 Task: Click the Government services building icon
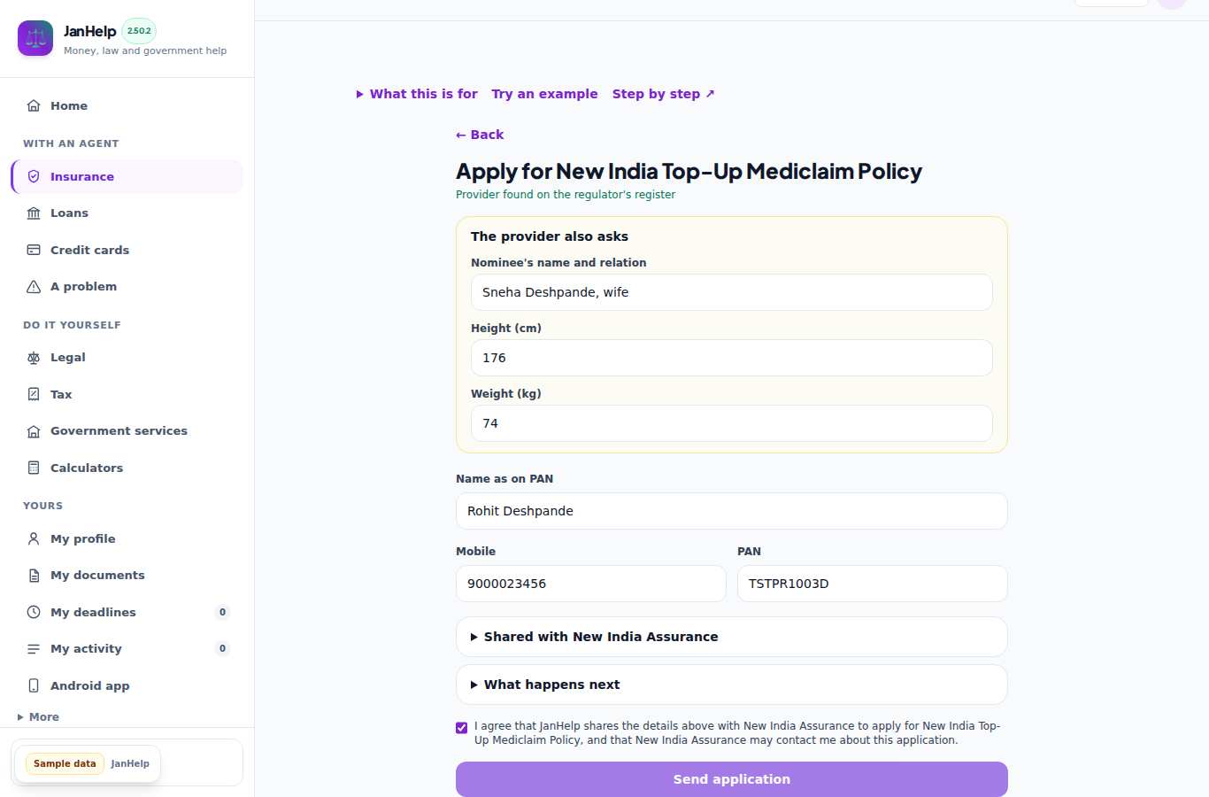coord(34,430)
